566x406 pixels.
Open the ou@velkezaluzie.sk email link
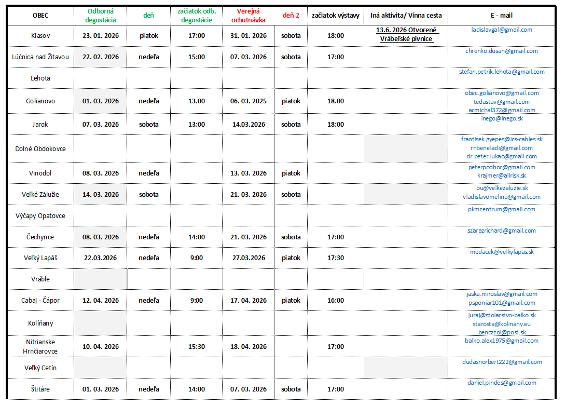pos(501,188)
